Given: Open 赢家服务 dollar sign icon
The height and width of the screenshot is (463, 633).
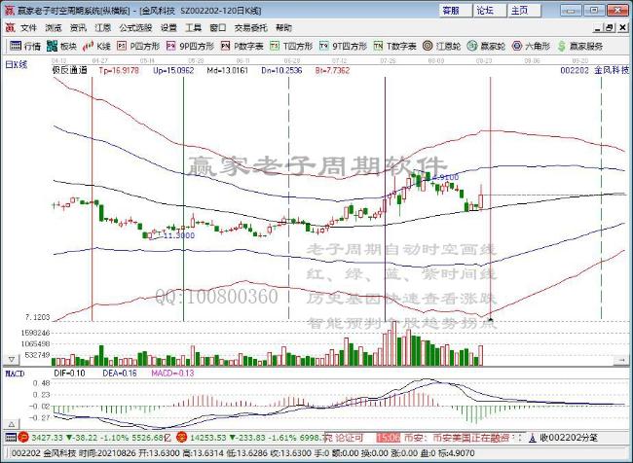Looking at the screenshot, I should tap(561, 46).
